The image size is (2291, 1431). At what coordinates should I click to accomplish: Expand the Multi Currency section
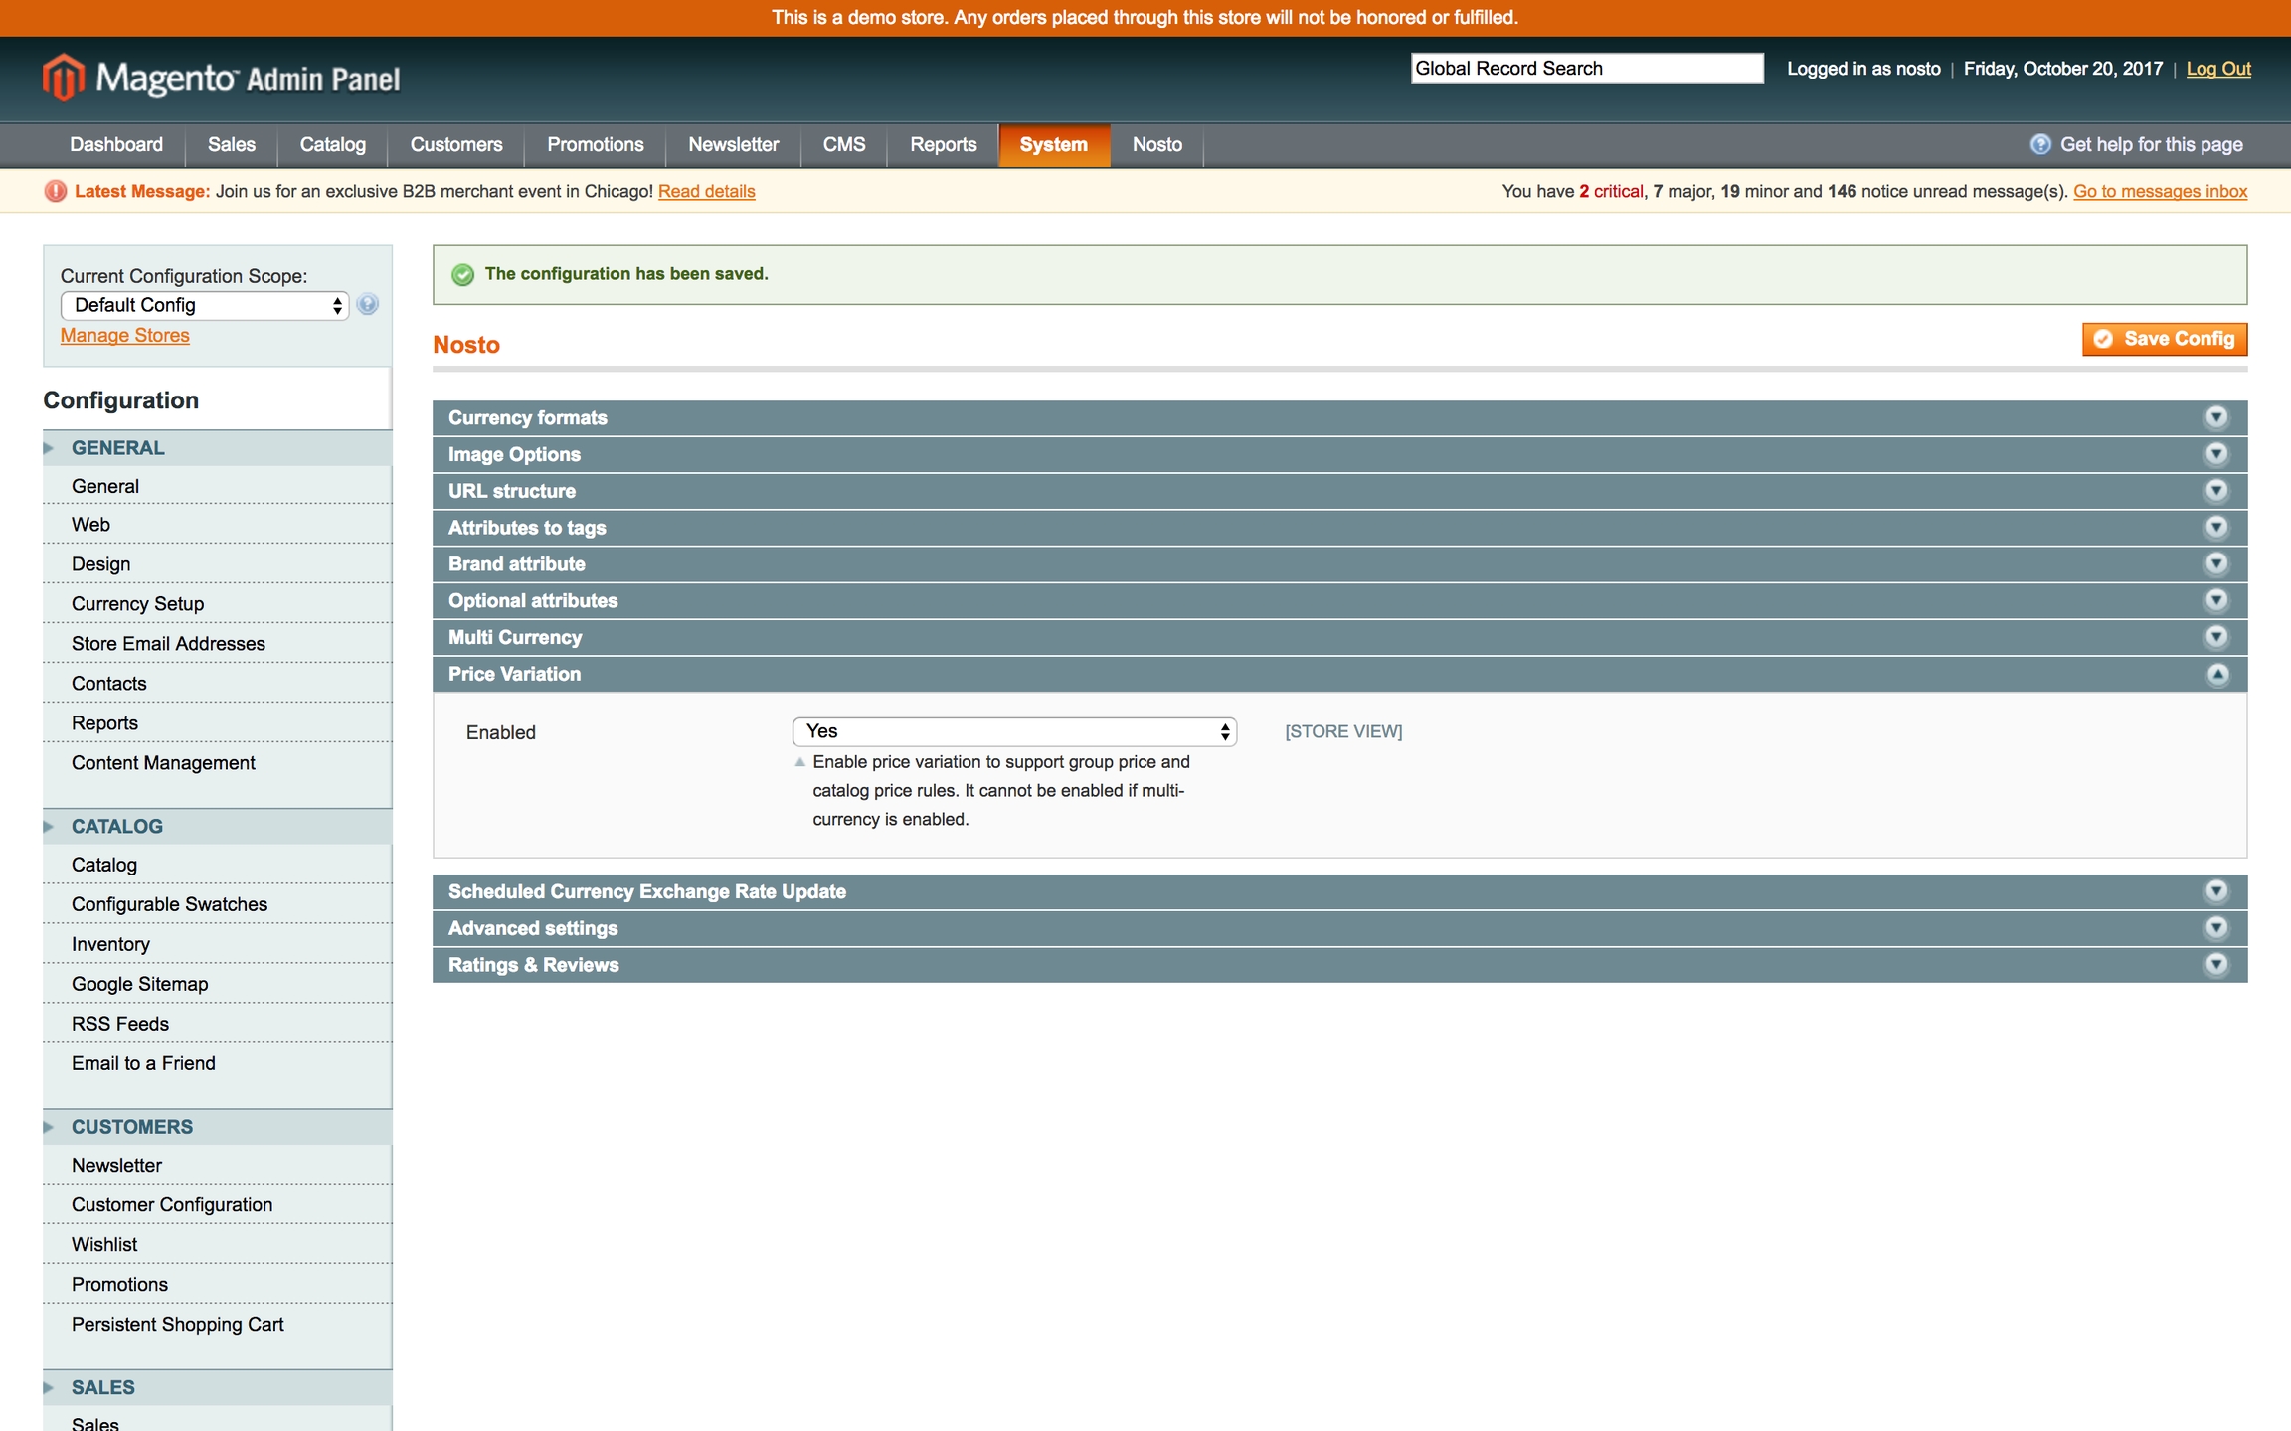pyautogui.click(x=515, y=638)
